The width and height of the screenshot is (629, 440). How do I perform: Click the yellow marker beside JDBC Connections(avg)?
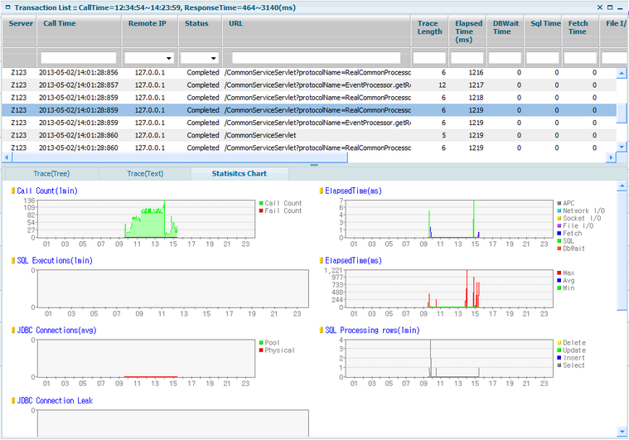pyautogui.click(x=12, y=330)
